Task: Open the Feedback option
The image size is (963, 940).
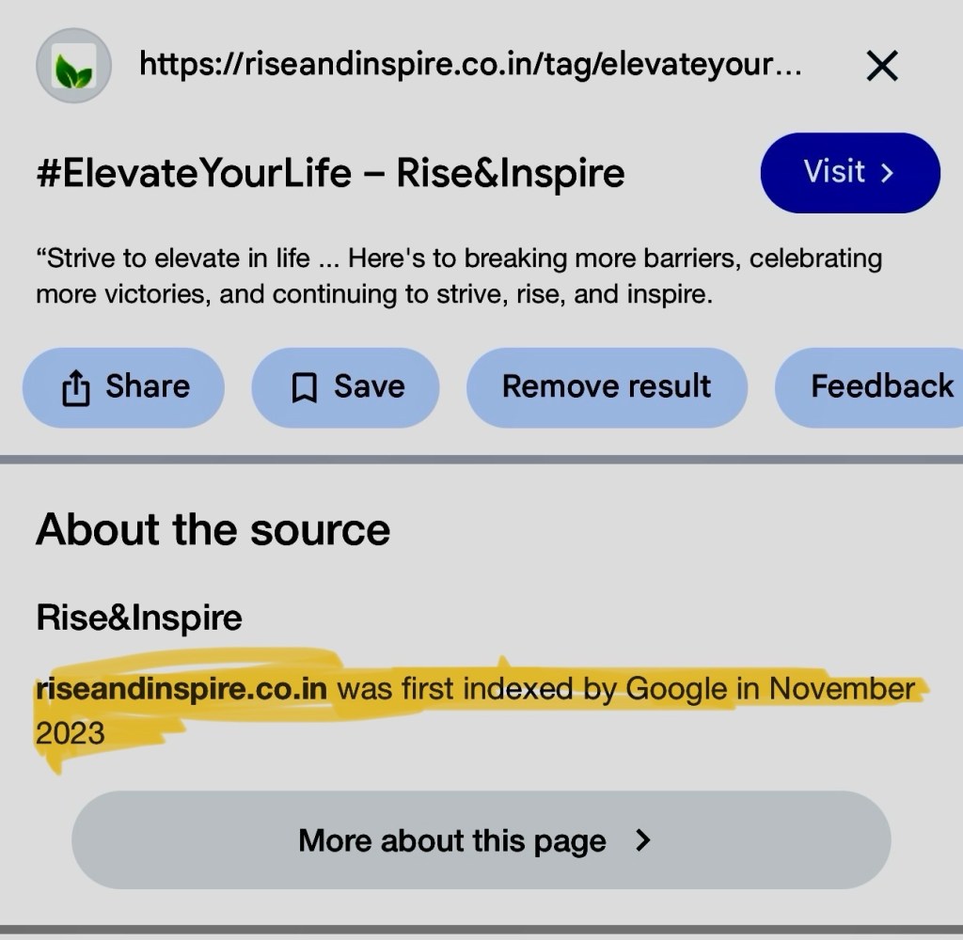Action: point(880,386)
